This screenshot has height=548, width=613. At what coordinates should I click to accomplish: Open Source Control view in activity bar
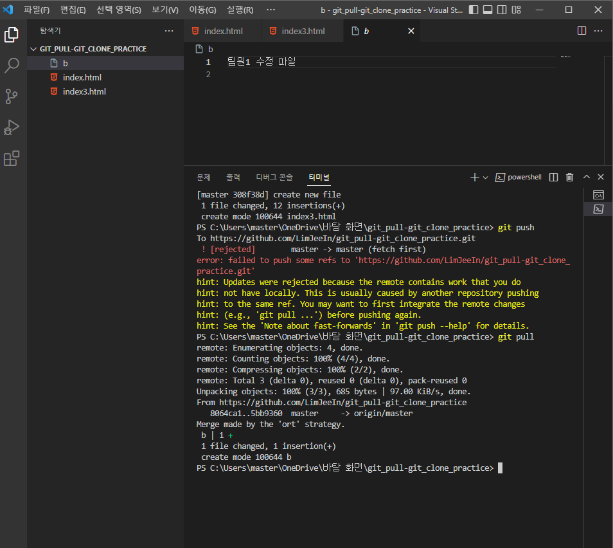[12, 96]
